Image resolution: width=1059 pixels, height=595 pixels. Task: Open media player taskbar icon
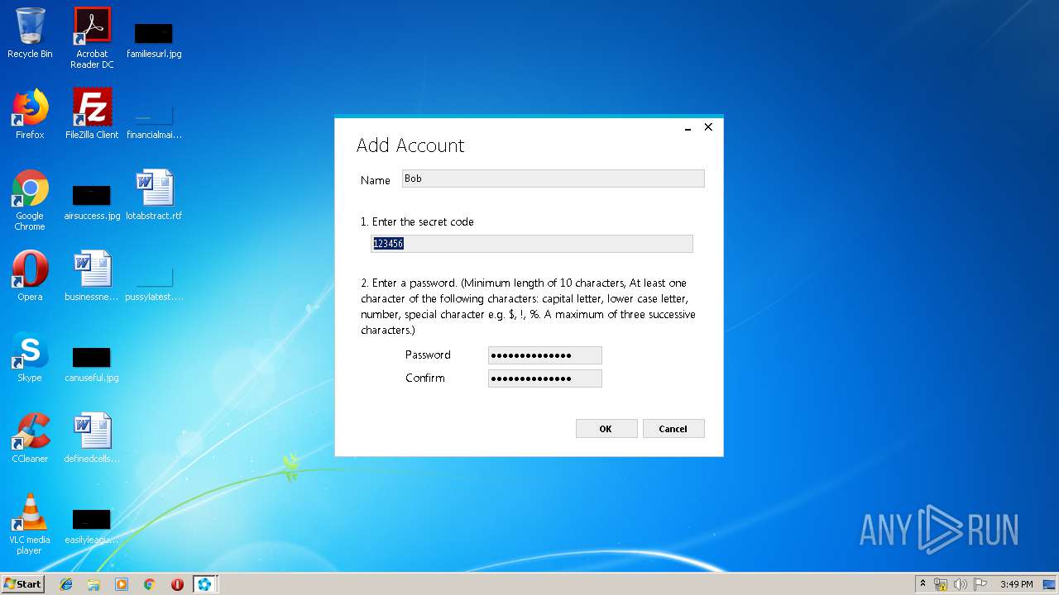point(122,584)
